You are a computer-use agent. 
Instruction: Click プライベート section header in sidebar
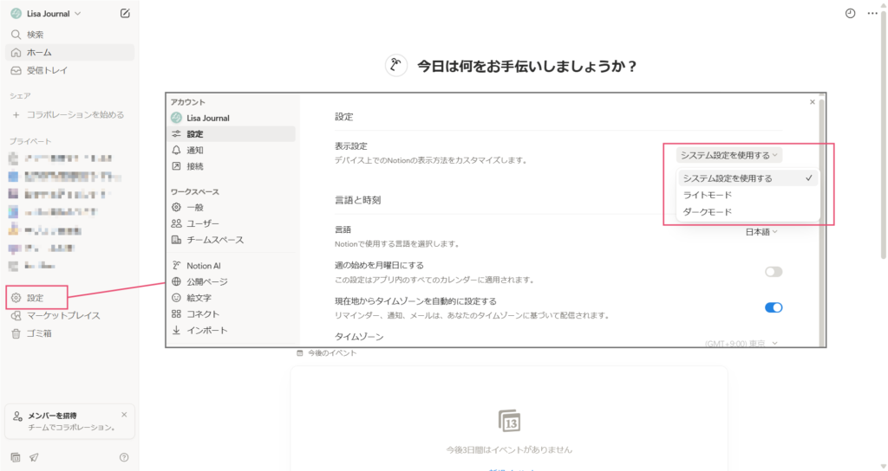click(x=30, y=141)
